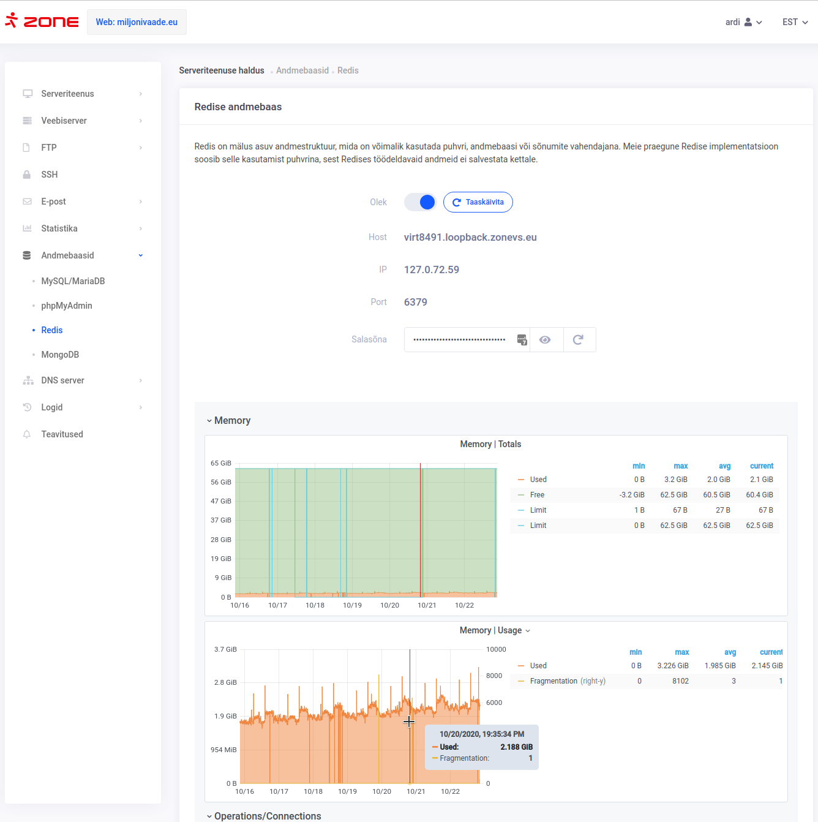818x822 pixels.
Task: Click the Zone logo
Action: [42, 21]
